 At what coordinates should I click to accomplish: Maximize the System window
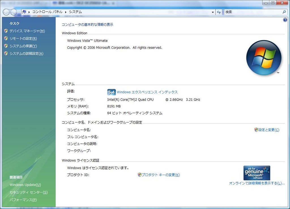coord(273,3)
